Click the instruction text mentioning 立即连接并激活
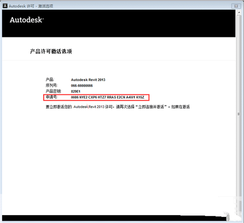This screenshot has height=223, width=244. click(x=118, y=107)
